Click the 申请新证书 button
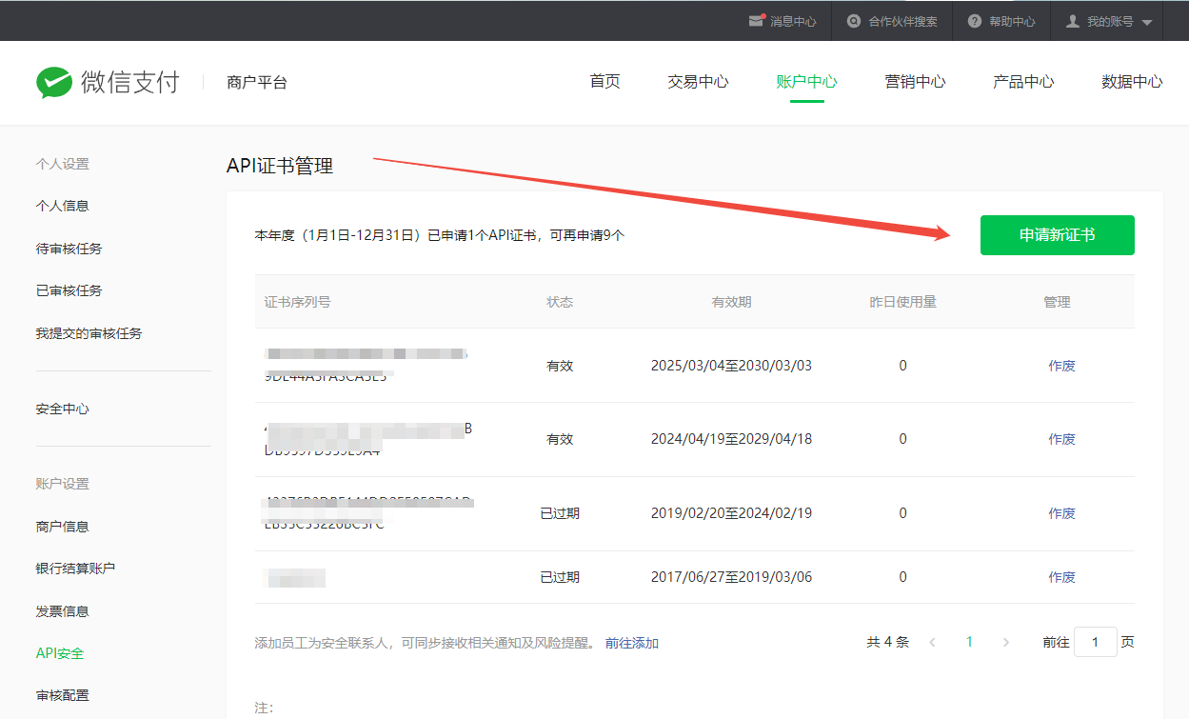 1058,235
